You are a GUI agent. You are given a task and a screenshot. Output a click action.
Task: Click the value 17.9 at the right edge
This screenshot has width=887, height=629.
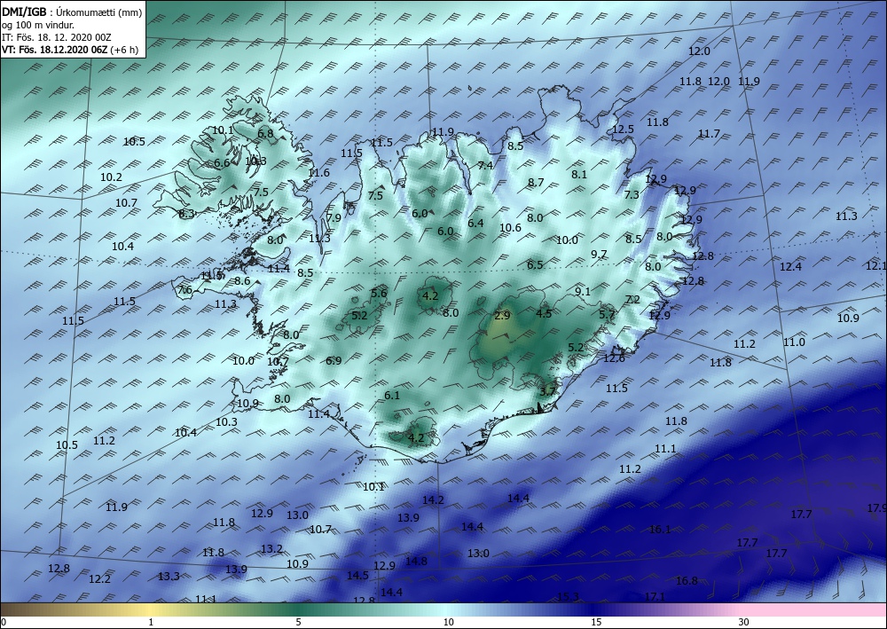coord(877,508)
